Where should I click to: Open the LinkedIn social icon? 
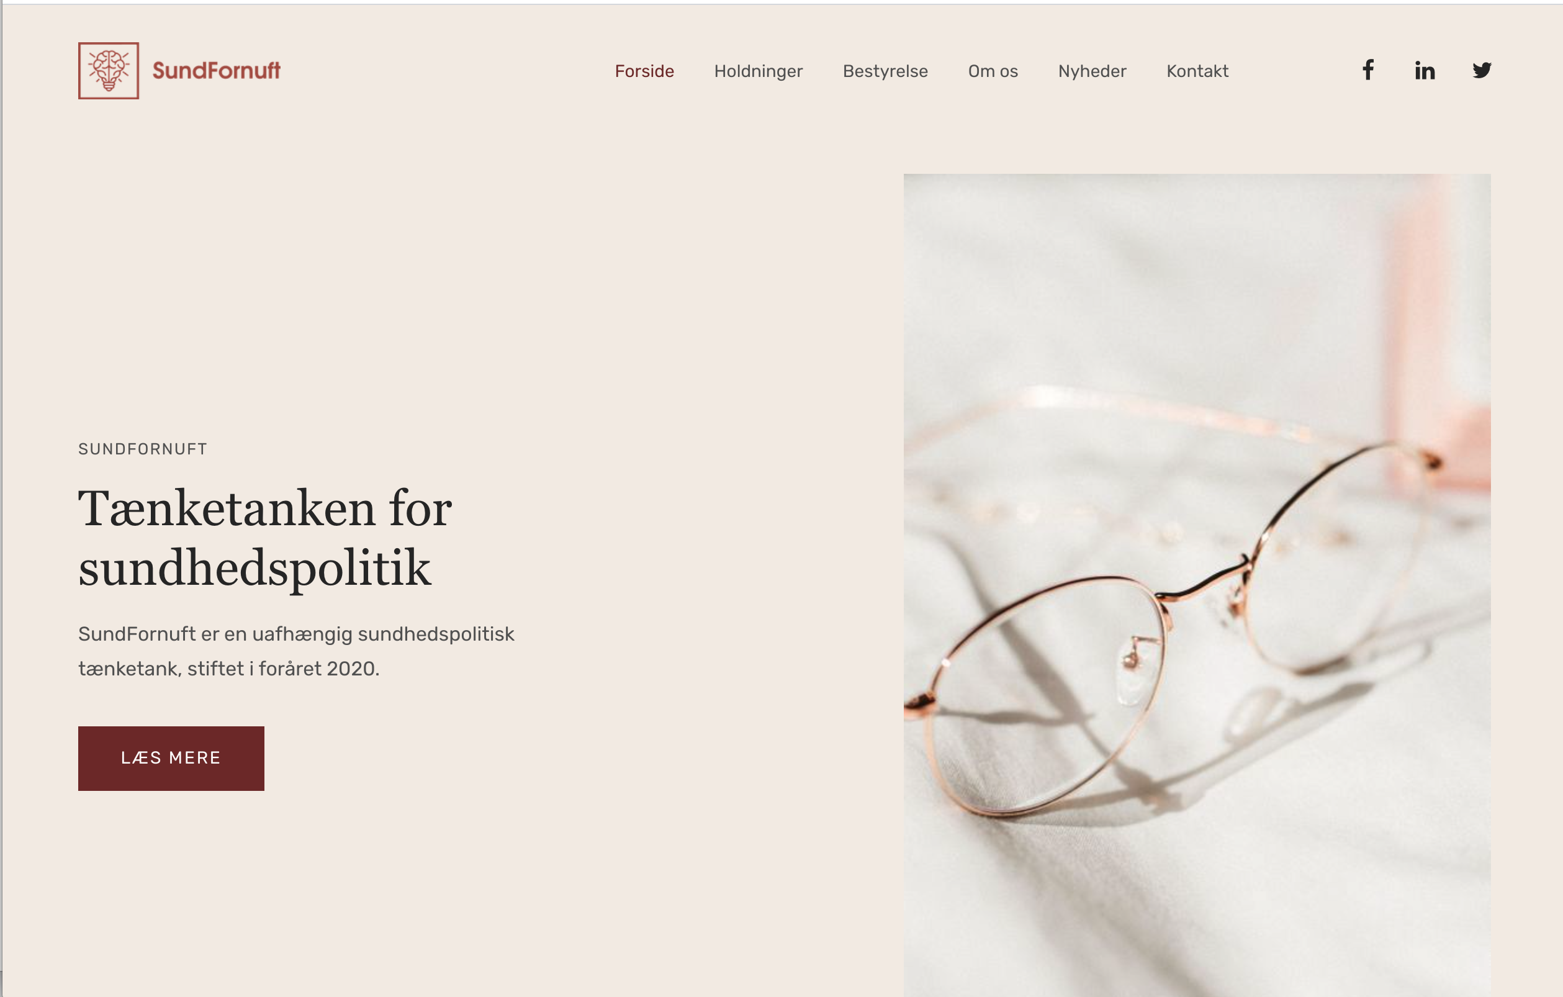(x=1425, y=70)
